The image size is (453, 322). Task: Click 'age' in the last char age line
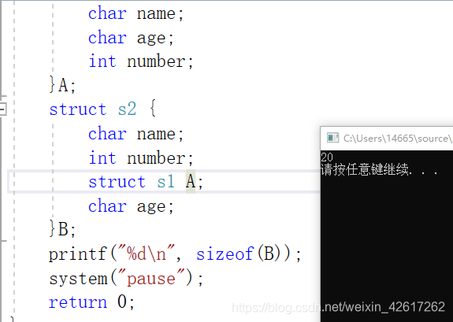pos(151,207)
